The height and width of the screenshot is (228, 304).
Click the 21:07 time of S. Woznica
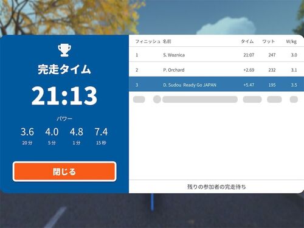click(249, 55)
